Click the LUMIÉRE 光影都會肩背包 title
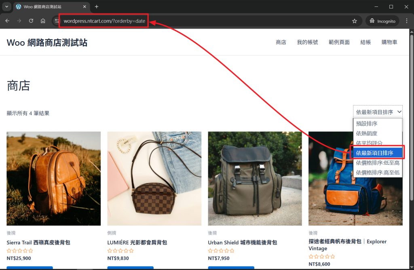Image resolution: width=414 pixels, height=270 pixels. click(x=137, y=242)
